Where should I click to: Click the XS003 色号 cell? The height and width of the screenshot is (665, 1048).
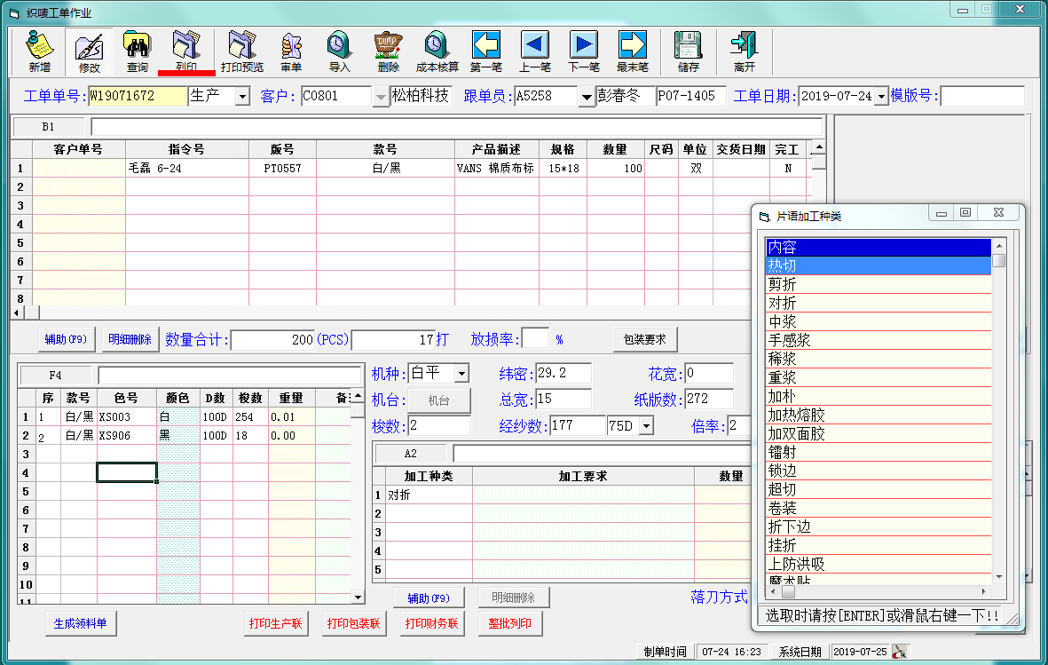(x=126, y=416)
